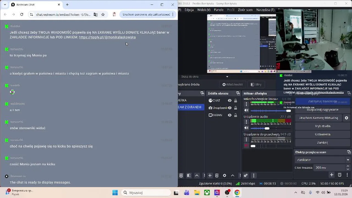Adjust the Urządzenie audio volume slider

point(271,128)
